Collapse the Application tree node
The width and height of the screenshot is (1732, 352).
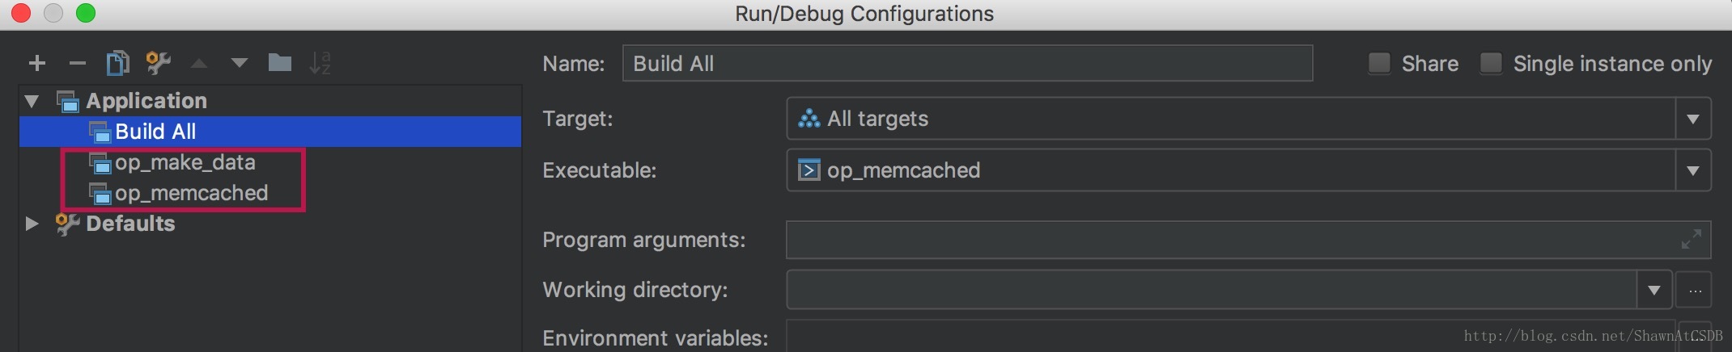point(32,101)
